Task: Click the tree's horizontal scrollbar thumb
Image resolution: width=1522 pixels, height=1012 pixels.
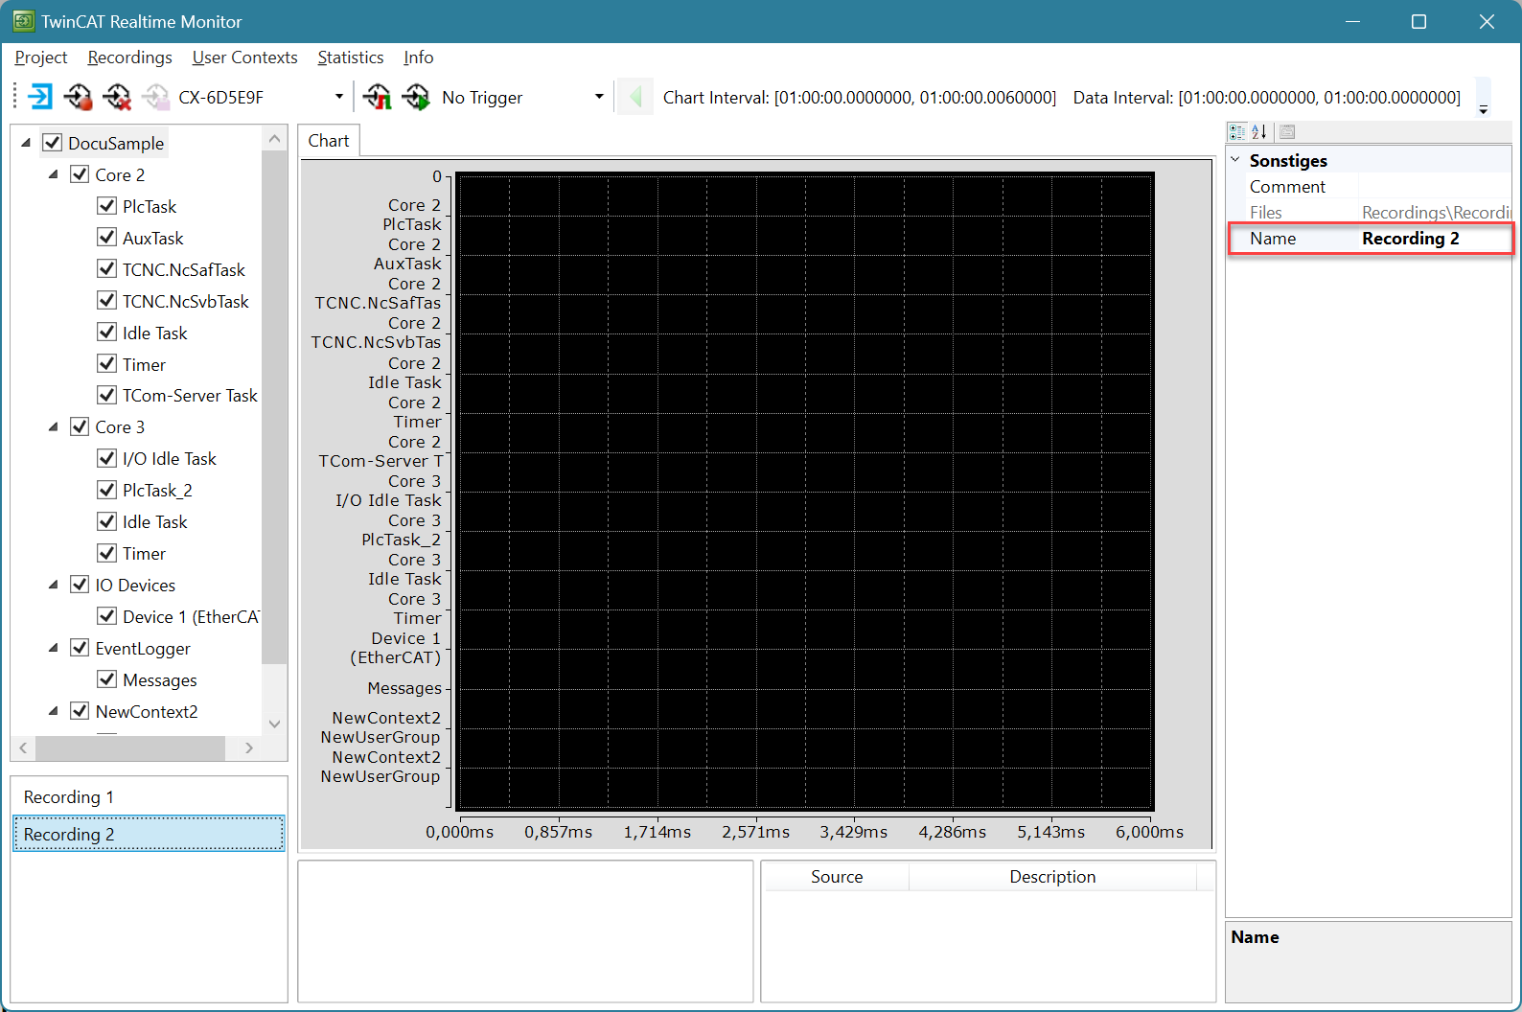Action: (x=129, y=747)
